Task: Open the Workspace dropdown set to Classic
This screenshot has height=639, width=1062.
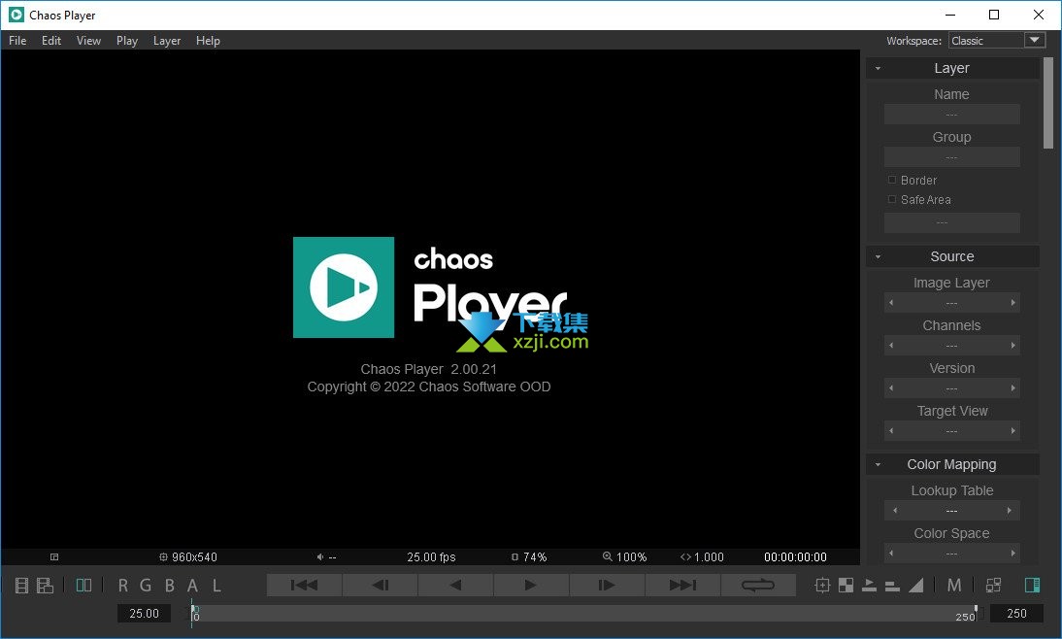Action: 997,41
